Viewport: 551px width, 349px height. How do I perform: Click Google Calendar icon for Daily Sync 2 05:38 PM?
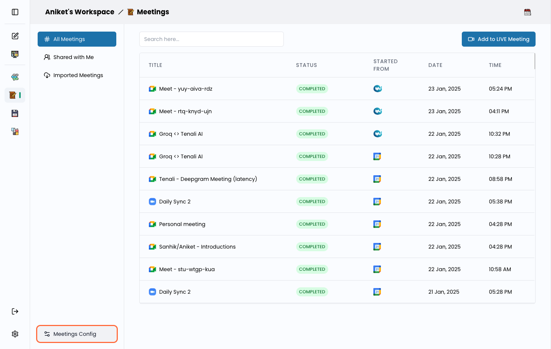click(x=377, y=202)
